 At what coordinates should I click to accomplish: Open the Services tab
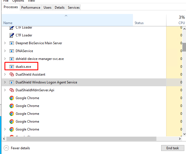coord(74,8)
